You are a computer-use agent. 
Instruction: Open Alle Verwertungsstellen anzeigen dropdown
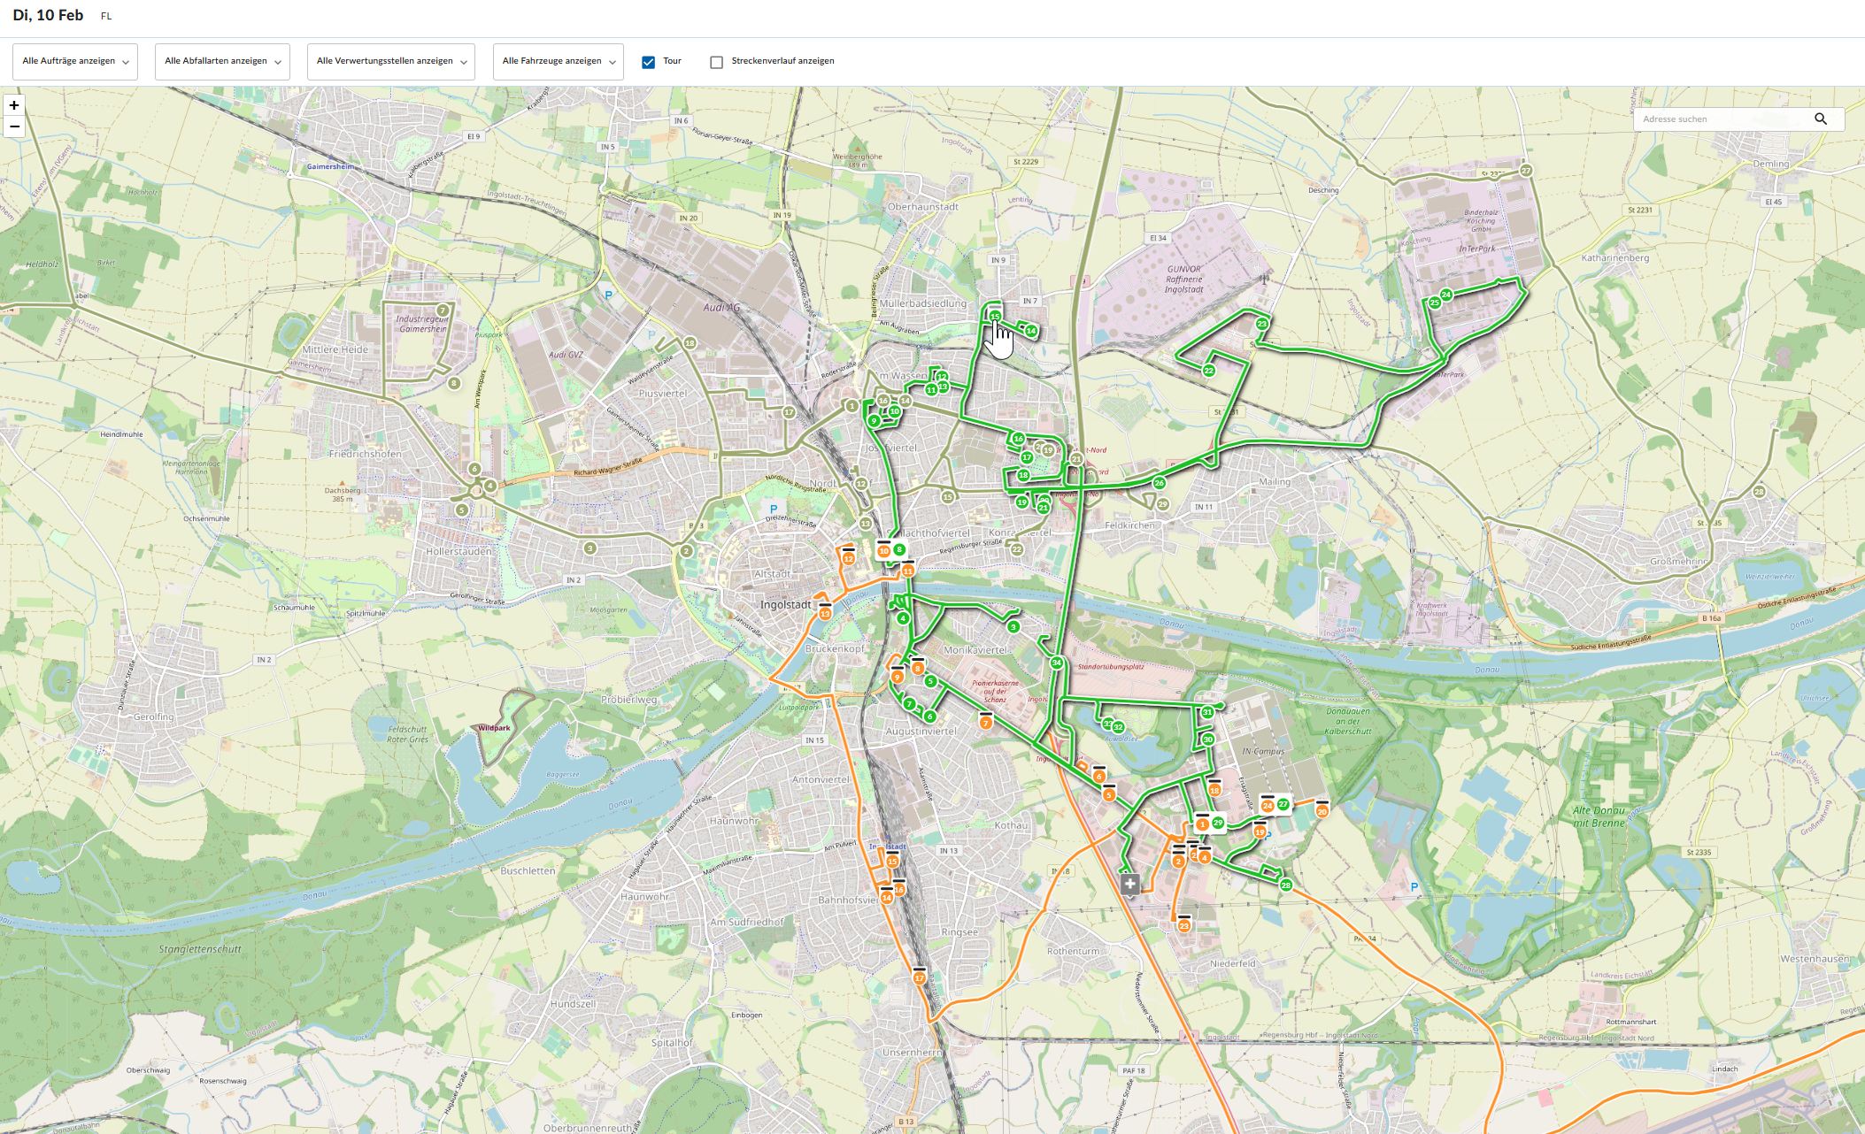(x=390, y=62)
